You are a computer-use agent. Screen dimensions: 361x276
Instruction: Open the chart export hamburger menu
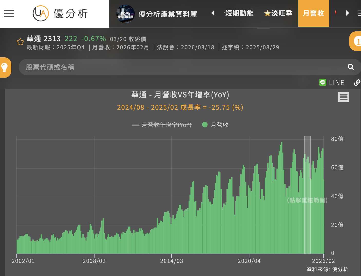[343, 97]
